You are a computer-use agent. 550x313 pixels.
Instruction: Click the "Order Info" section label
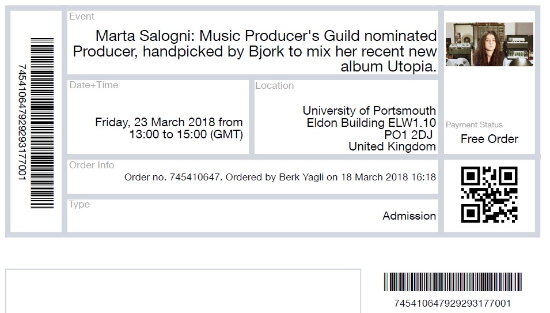click(x=92, y=165)
